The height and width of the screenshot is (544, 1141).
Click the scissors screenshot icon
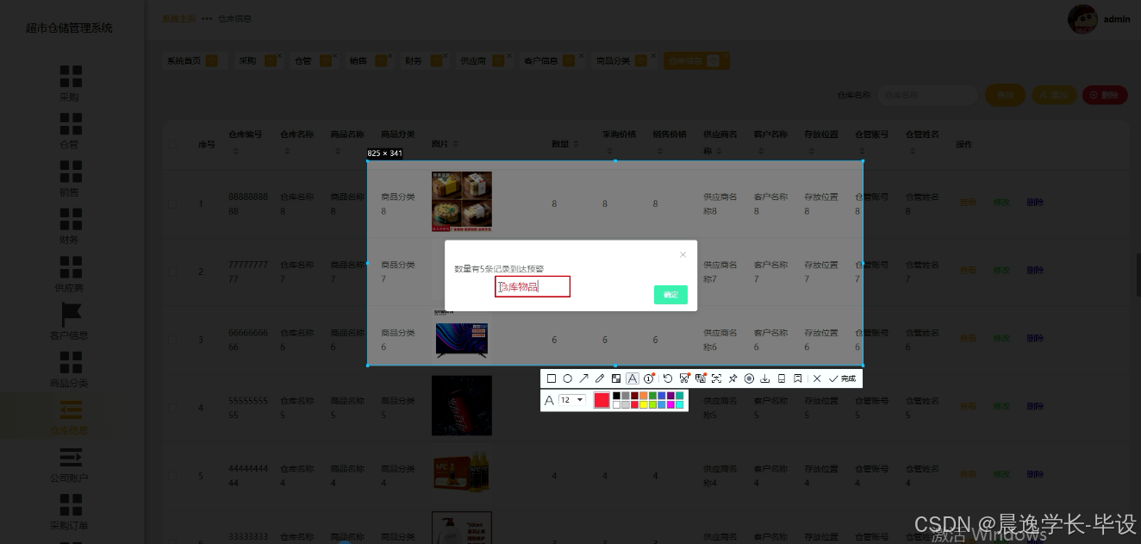(x=684, y=378)
